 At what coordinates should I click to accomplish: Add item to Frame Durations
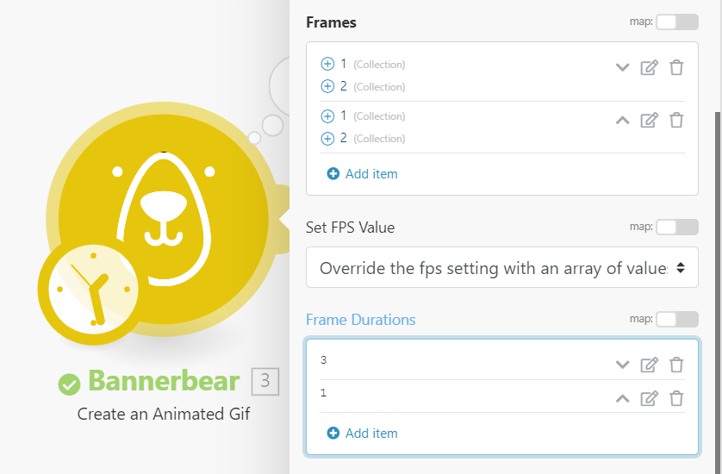click(x=363, y=433)
